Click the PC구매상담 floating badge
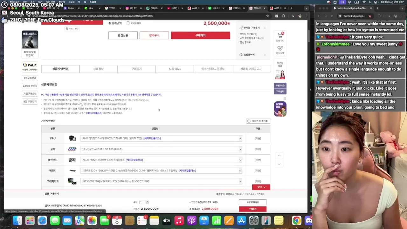The height and width of the screenshot is (229, 407). 280,109
